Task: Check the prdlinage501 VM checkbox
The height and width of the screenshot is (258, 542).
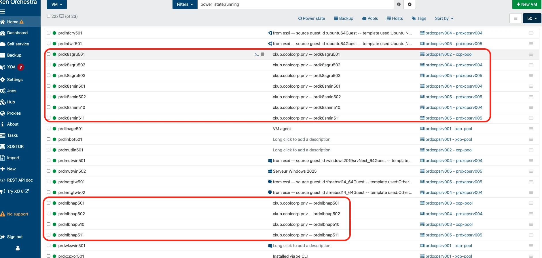Action: [49, 128]
